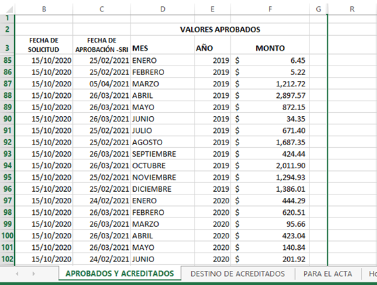
Task: Select column F header
Action: 270,9
